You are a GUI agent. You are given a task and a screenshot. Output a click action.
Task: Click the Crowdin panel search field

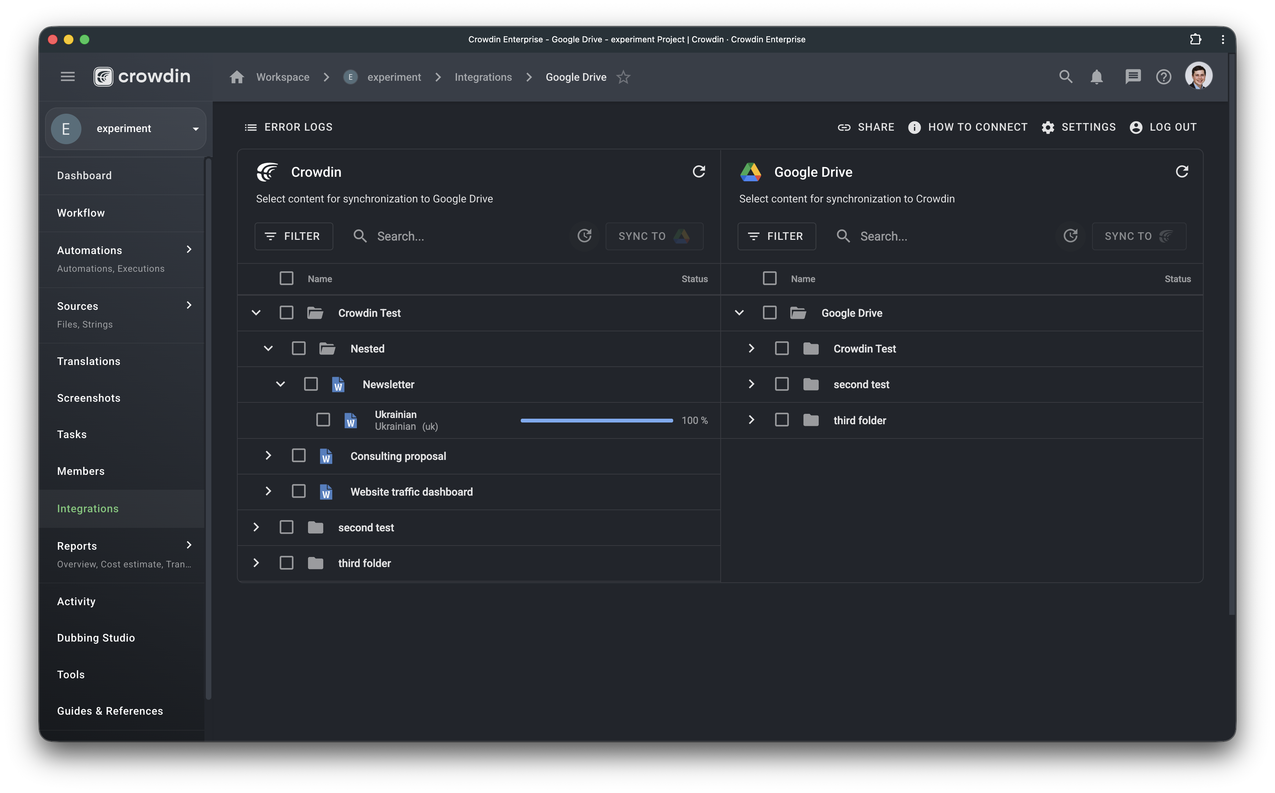pyautogui.click(x=456, y=236)
